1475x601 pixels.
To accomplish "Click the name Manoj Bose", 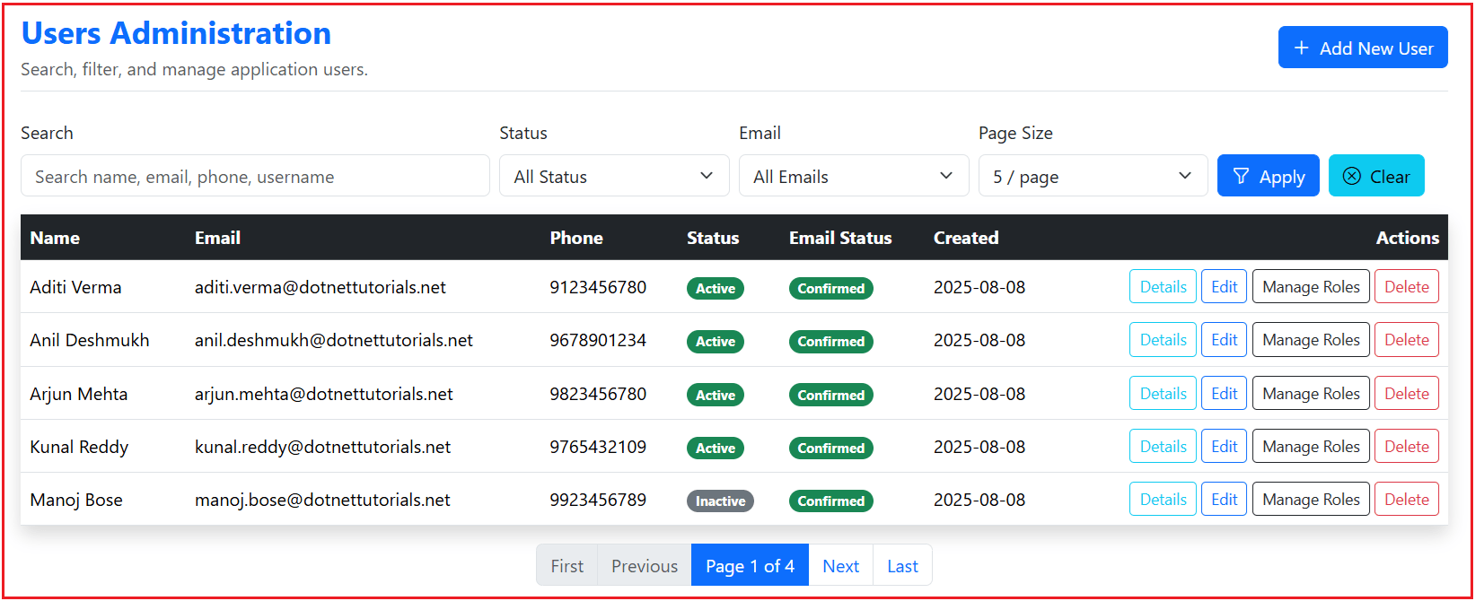I will pos(76,500).
